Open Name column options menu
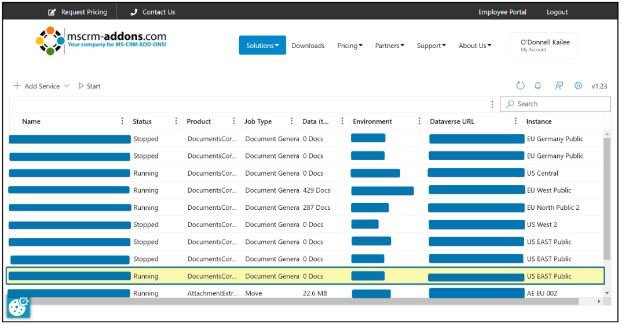Screen dimensions: 622x325 122,121
